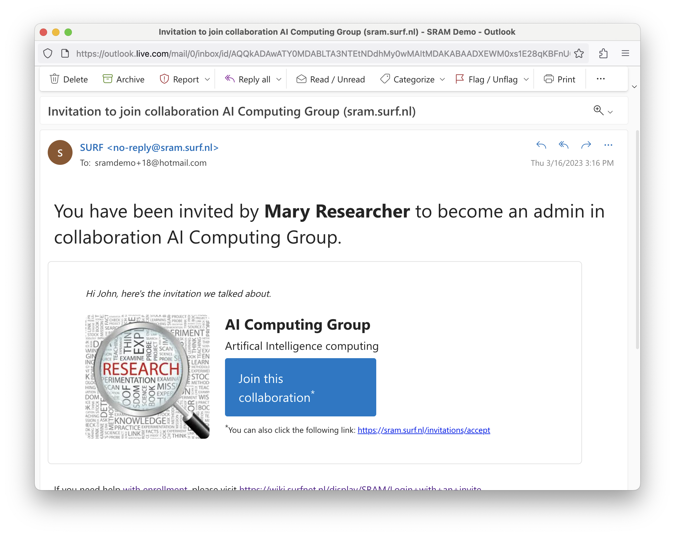Open the browser extensions puzzle icon
675x536 pixels.
(x=603, y=54)
